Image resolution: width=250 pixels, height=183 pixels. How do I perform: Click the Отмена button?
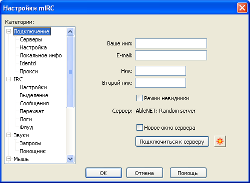(144, 173)
